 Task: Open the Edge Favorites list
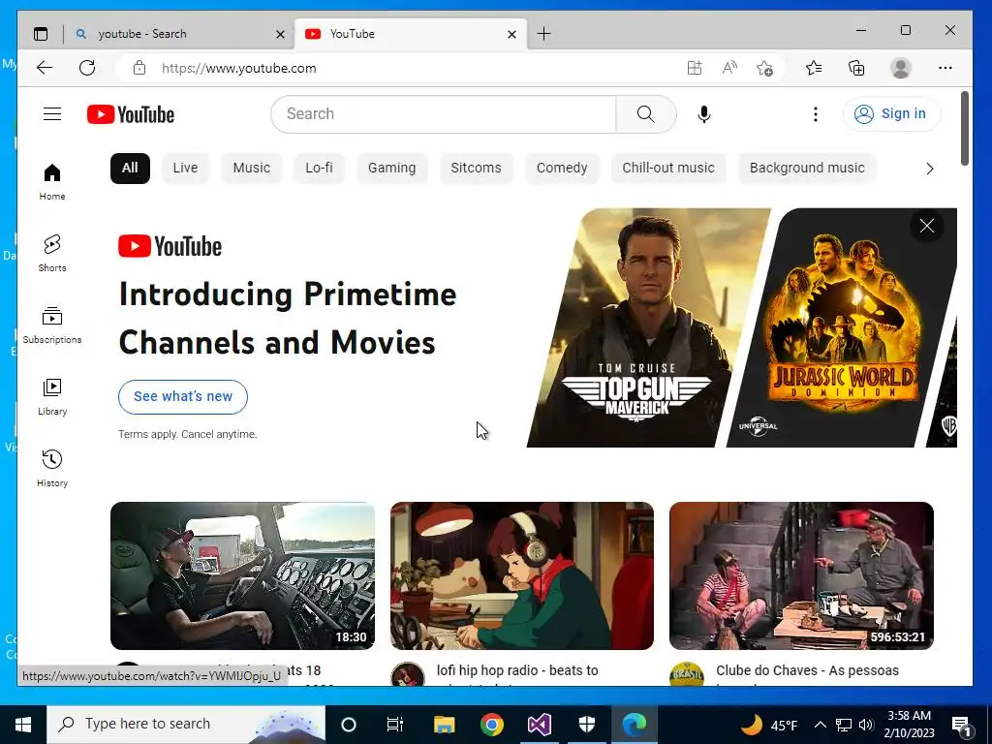coord(814,68)
